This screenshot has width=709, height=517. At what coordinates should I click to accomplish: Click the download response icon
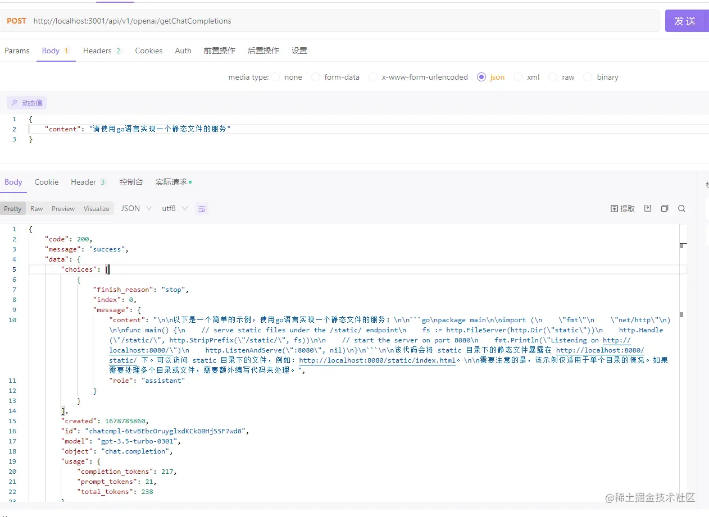(x=648, y=208)
